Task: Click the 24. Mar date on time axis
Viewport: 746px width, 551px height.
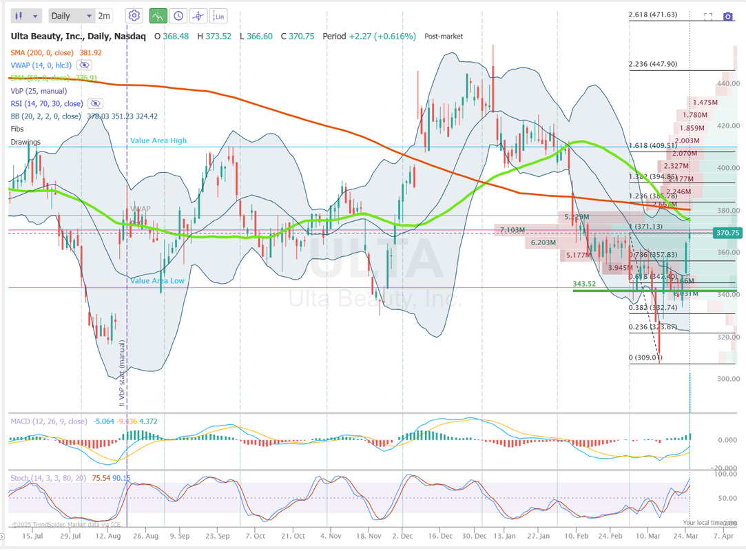Action: [x=685, y=536]
